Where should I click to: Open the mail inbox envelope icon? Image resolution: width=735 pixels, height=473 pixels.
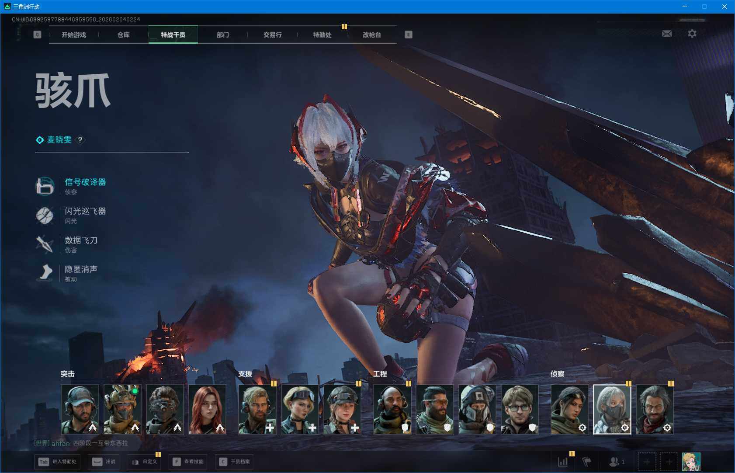click(x=667, y=34)
